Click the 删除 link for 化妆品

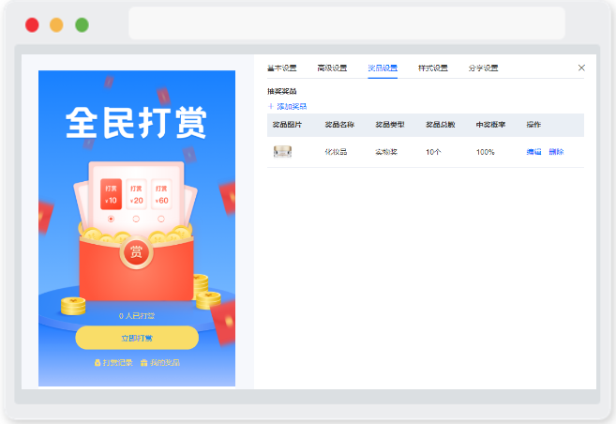[556, 152]
